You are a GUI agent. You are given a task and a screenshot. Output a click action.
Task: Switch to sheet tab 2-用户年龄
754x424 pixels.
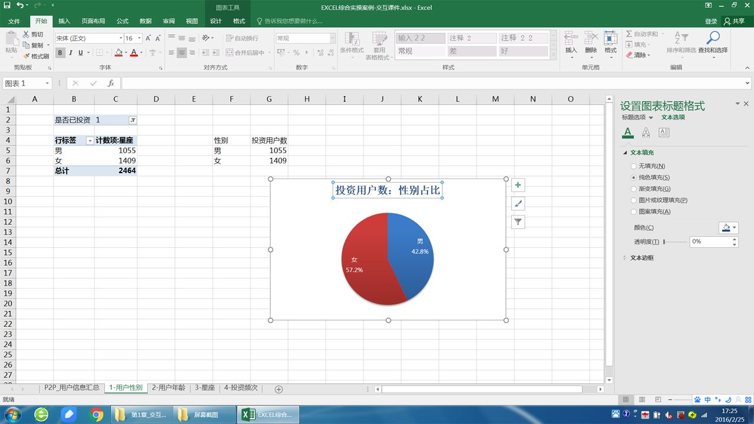pyautogui.click(x=168, y=388)
